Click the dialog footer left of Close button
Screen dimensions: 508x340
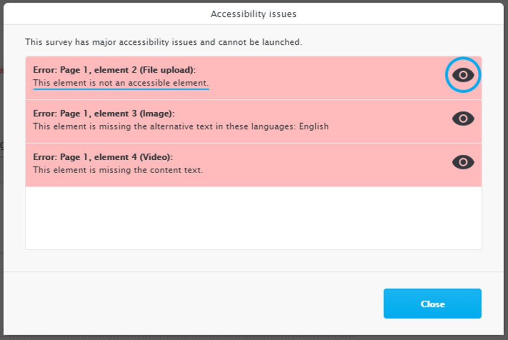coord(193,303)
